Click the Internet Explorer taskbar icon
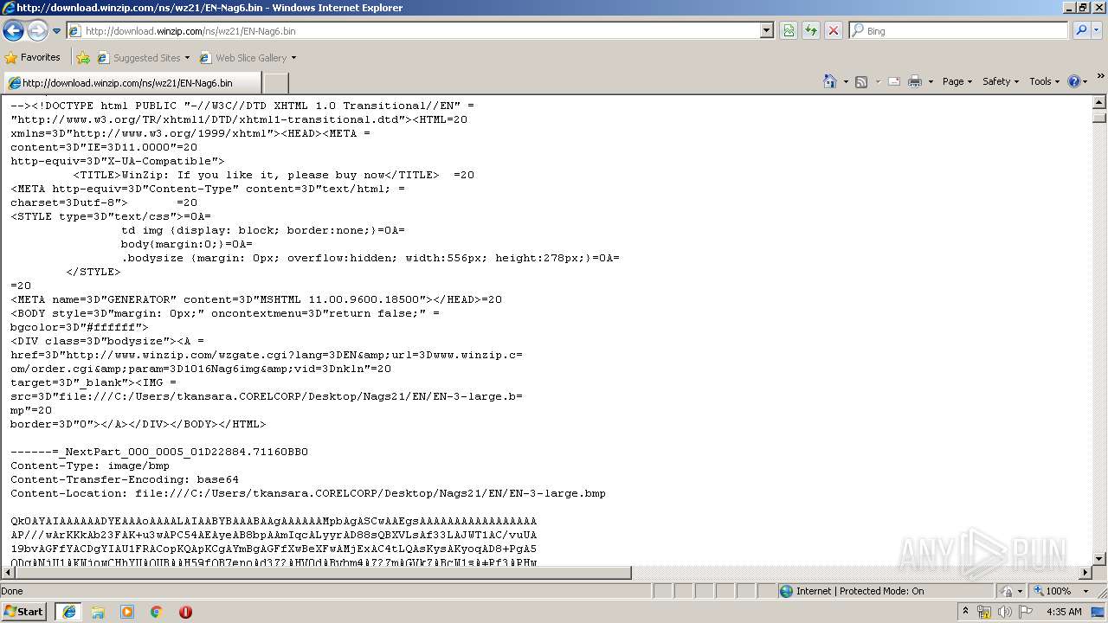This screenshot has height=623, width=1108. [x=68, y=612]
